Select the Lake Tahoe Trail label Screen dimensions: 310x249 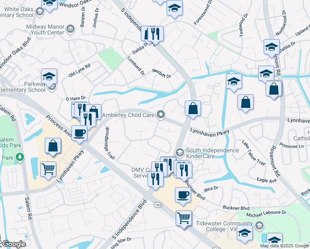pos(254,153)
